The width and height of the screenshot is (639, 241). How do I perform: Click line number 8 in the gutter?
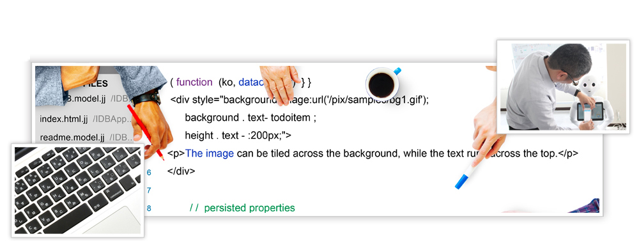click(x=149, y=208)
